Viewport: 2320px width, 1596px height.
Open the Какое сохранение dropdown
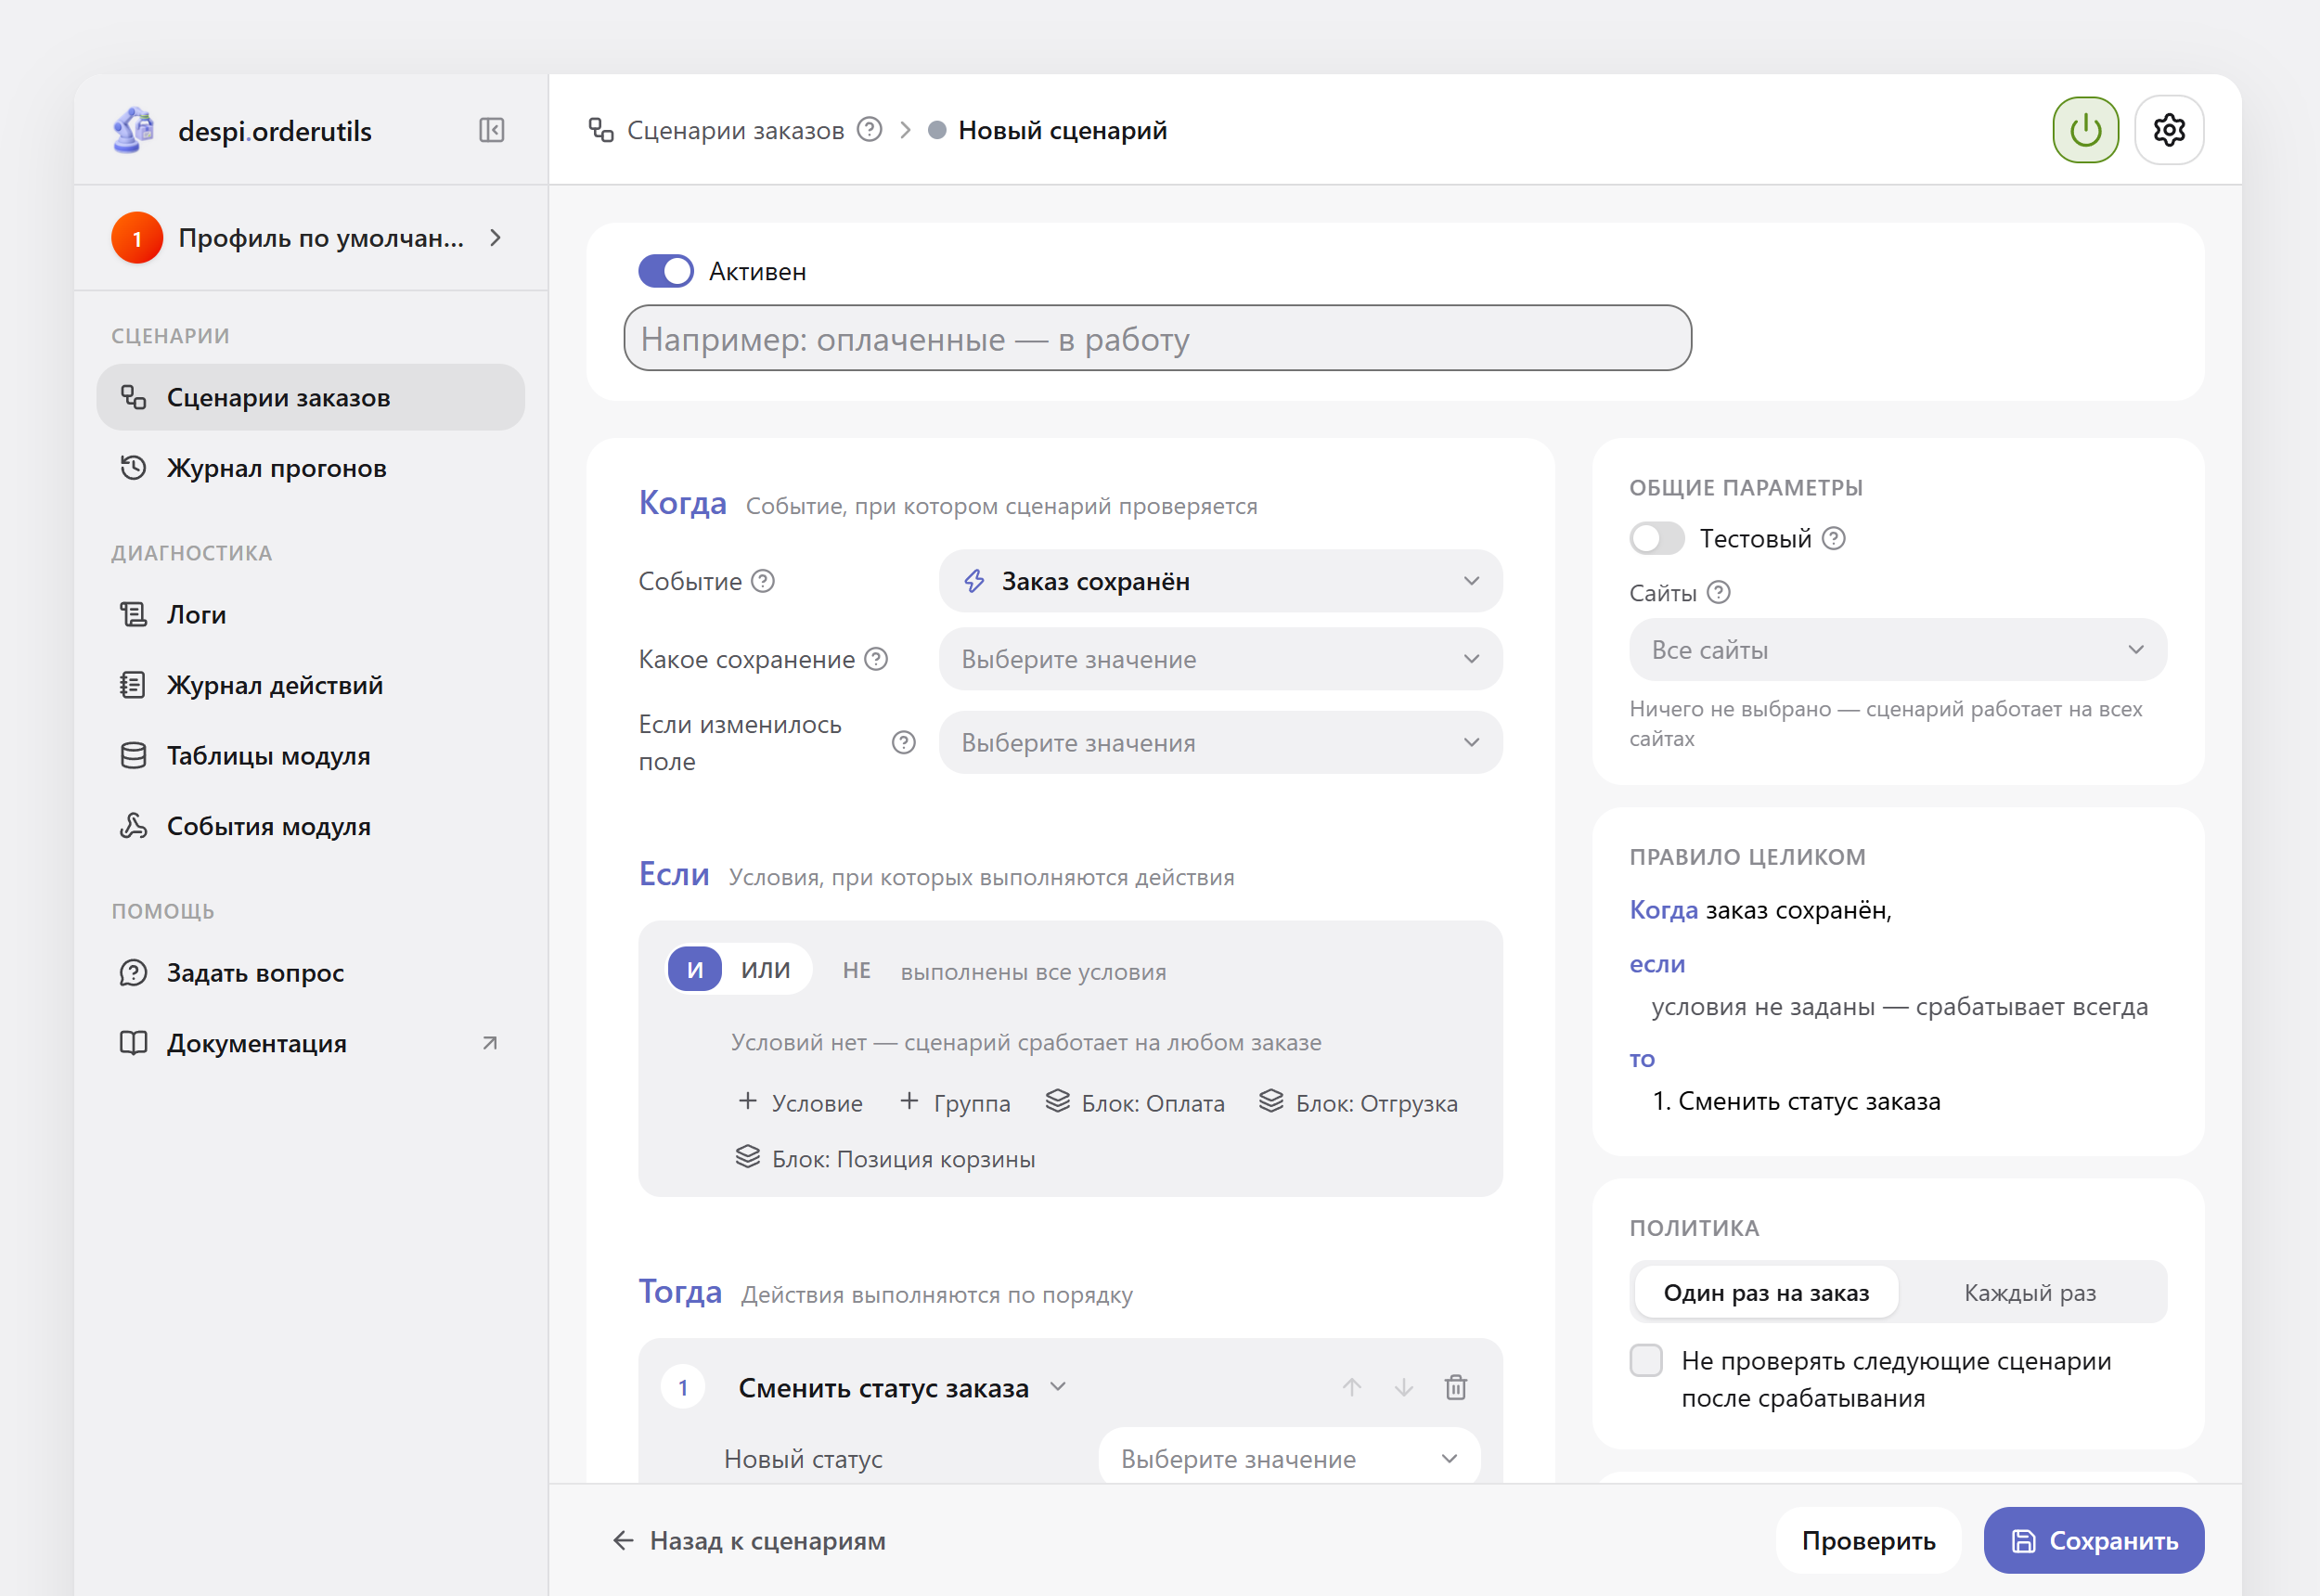coord(1220,659)
